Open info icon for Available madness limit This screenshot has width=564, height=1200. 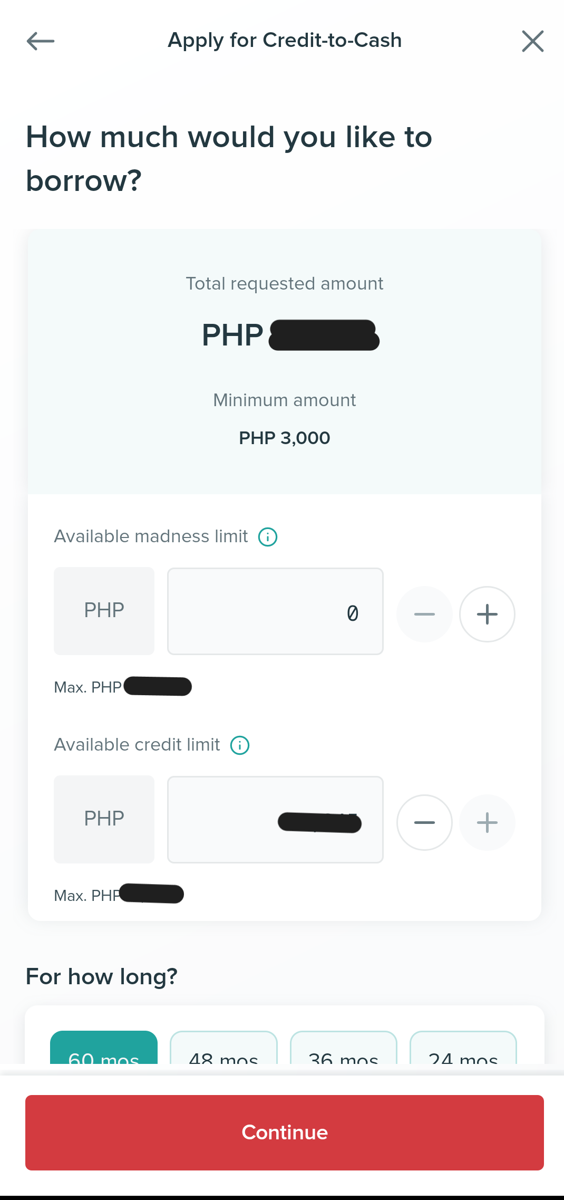tap(268, 537)
